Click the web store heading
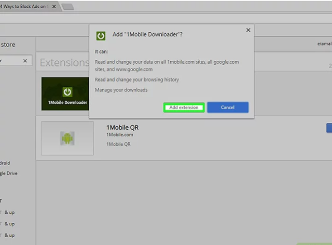332x245 pixels. [x=8, y=45]
